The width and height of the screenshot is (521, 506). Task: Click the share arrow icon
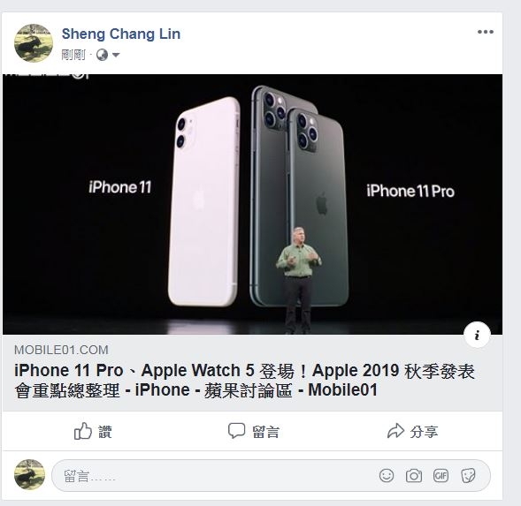[x=395, y=431]
